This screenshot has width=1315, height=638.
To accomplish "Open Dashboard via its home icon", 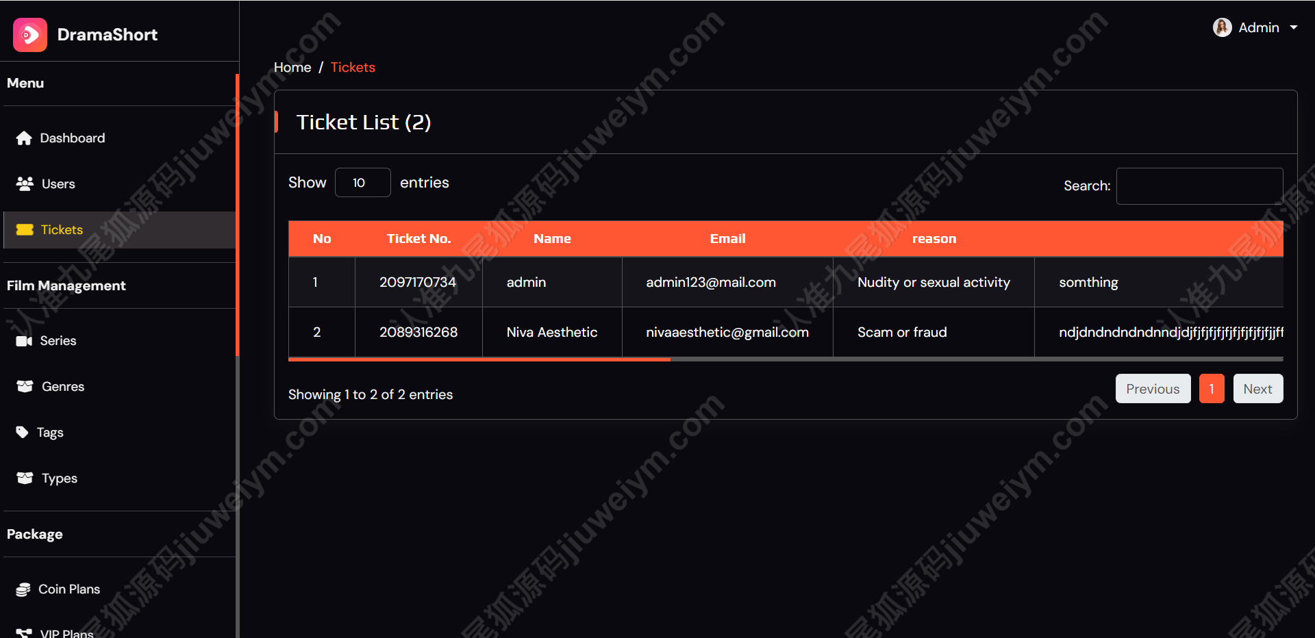I will [24, 138].
